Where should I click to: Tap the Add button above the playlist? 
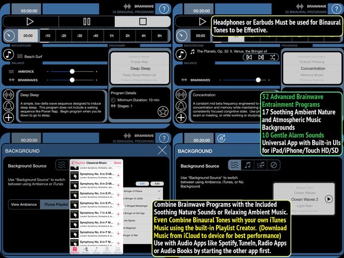click(157, 184)
